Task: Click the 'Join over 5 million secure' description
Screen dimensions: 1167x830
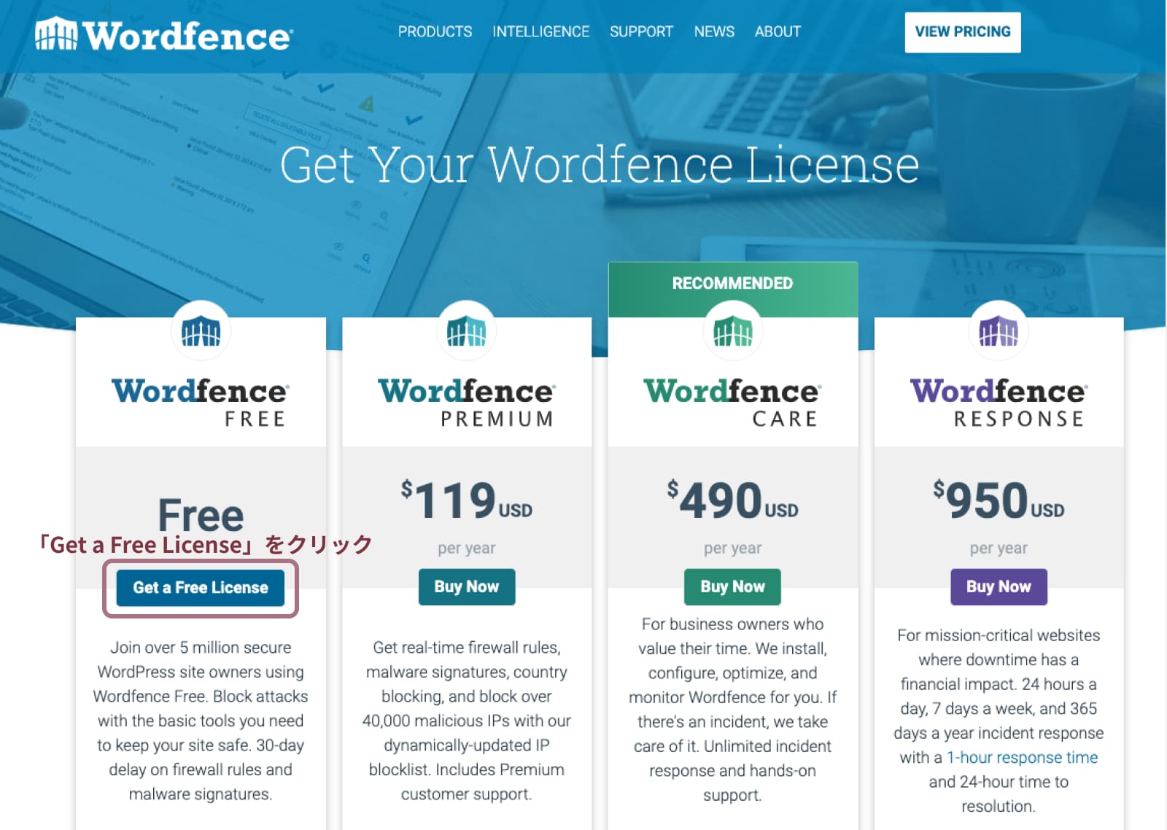Action: [201, 721]
